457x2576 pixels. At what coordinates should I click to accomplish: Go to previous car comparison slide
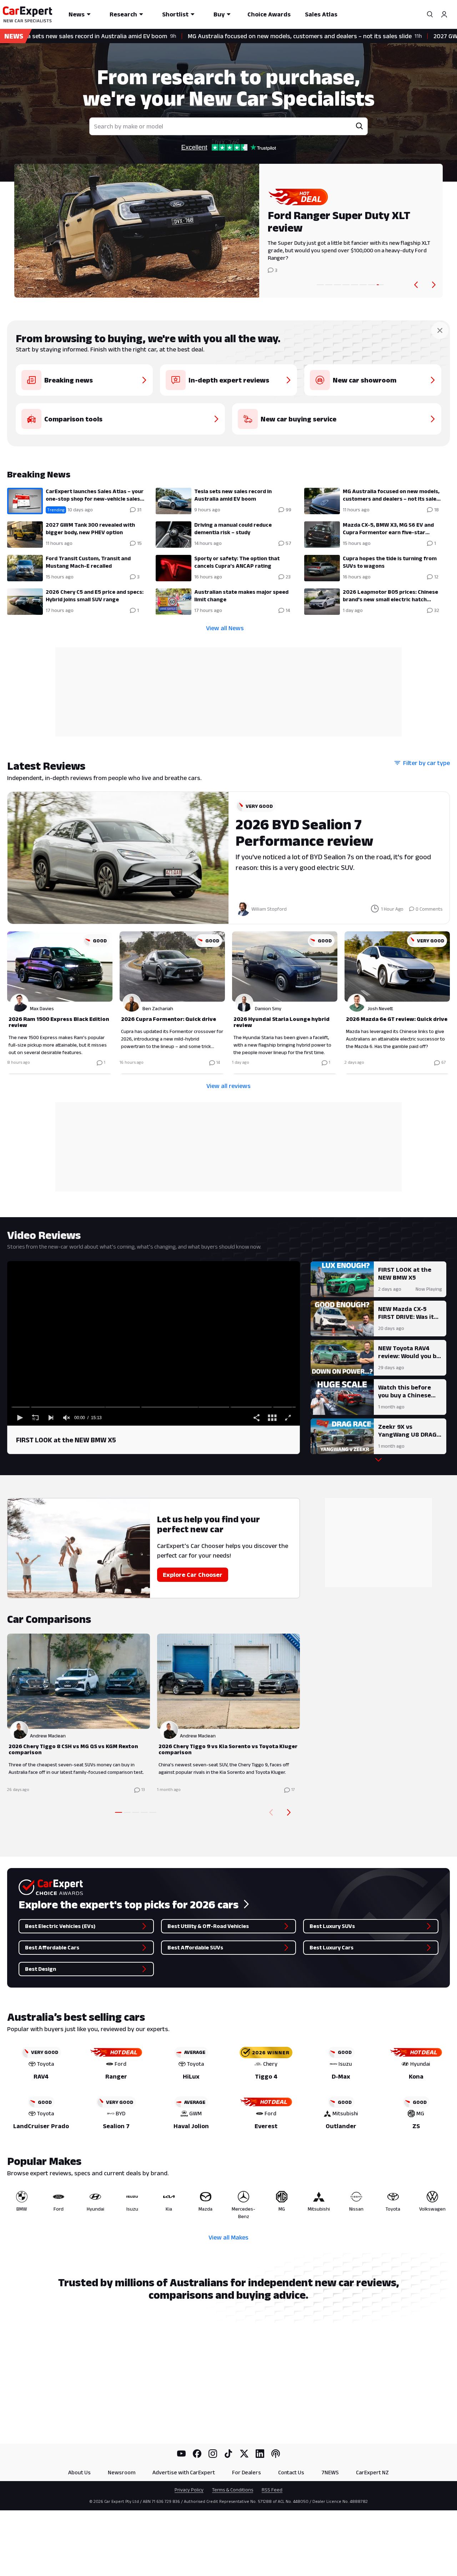pos(271,1812)
